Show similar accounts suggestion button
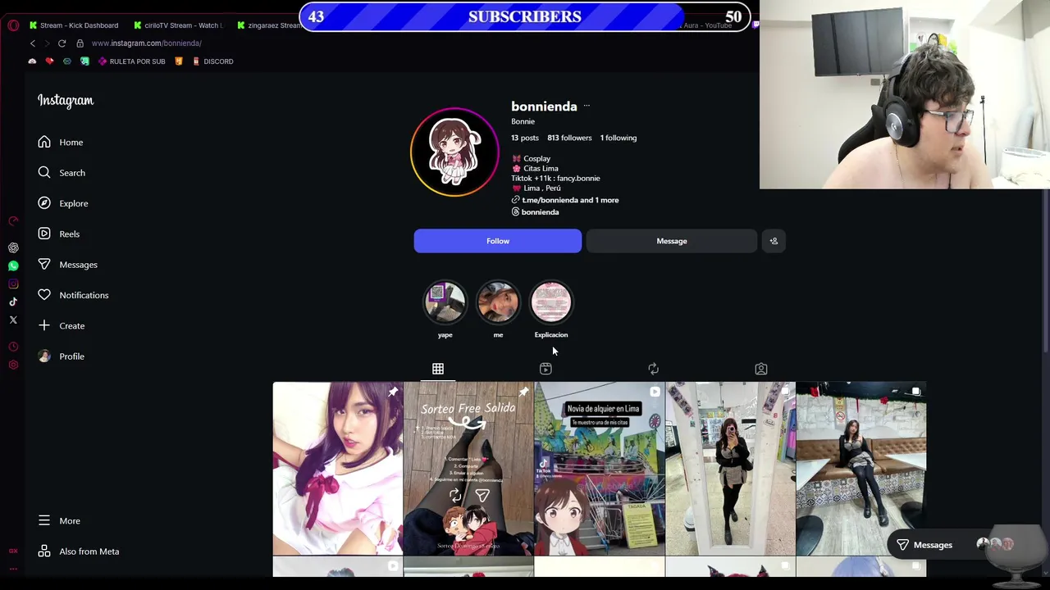This screenshot has width=1050, height=590. [774, 241]
